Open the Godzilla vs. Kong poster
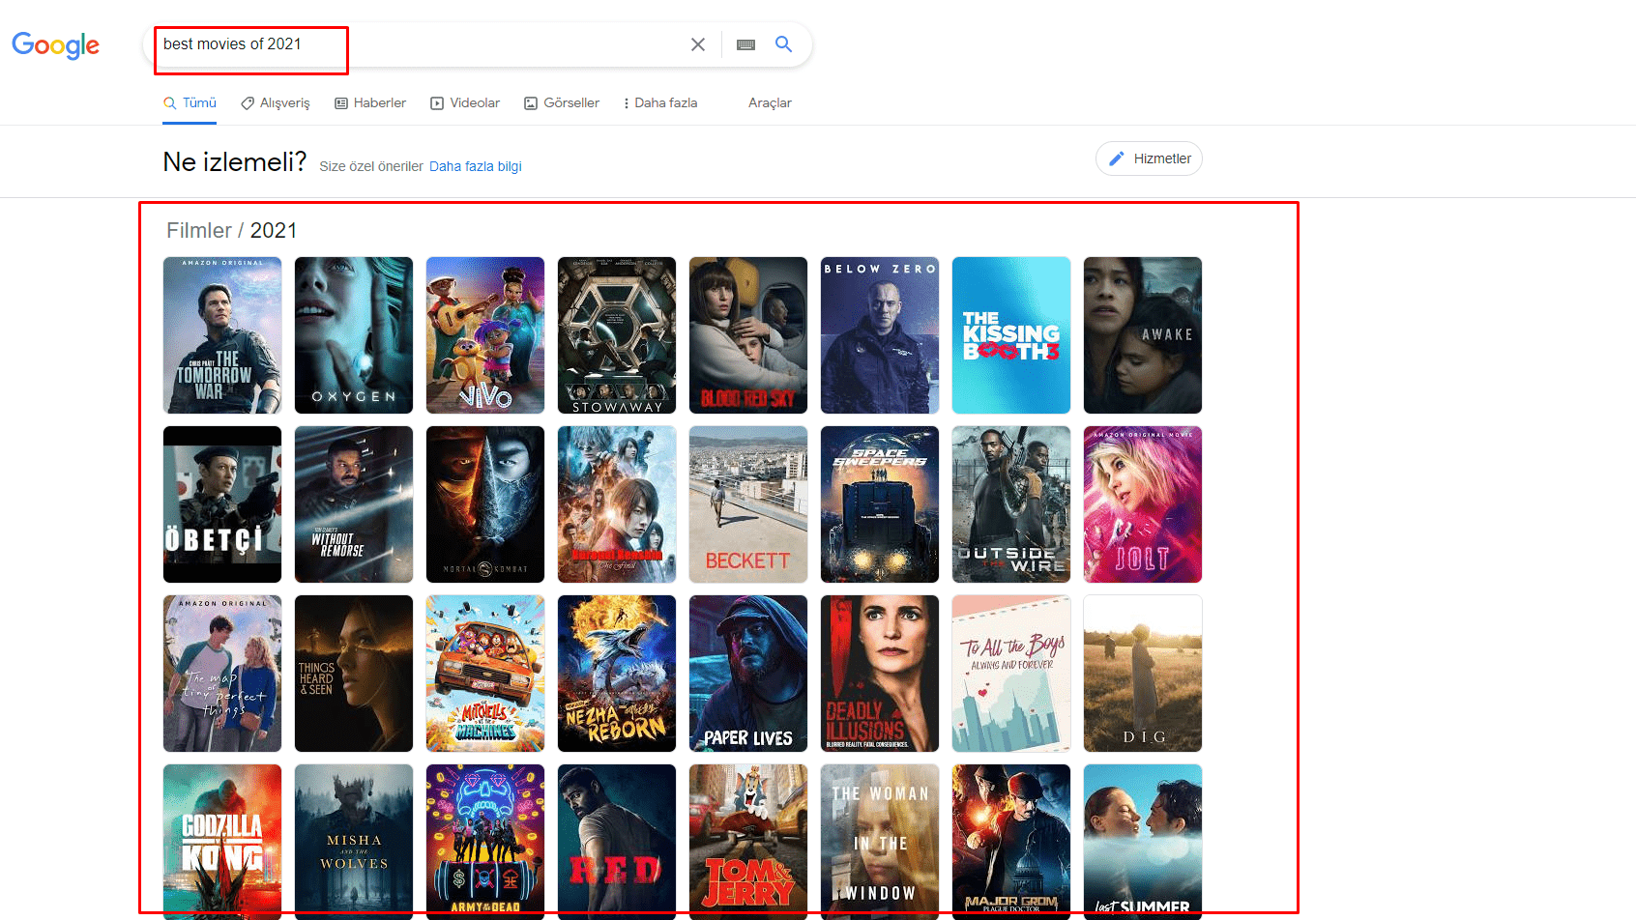Image resolution: width=1636 pixels, height=920 pixels. tap(222, 842)
